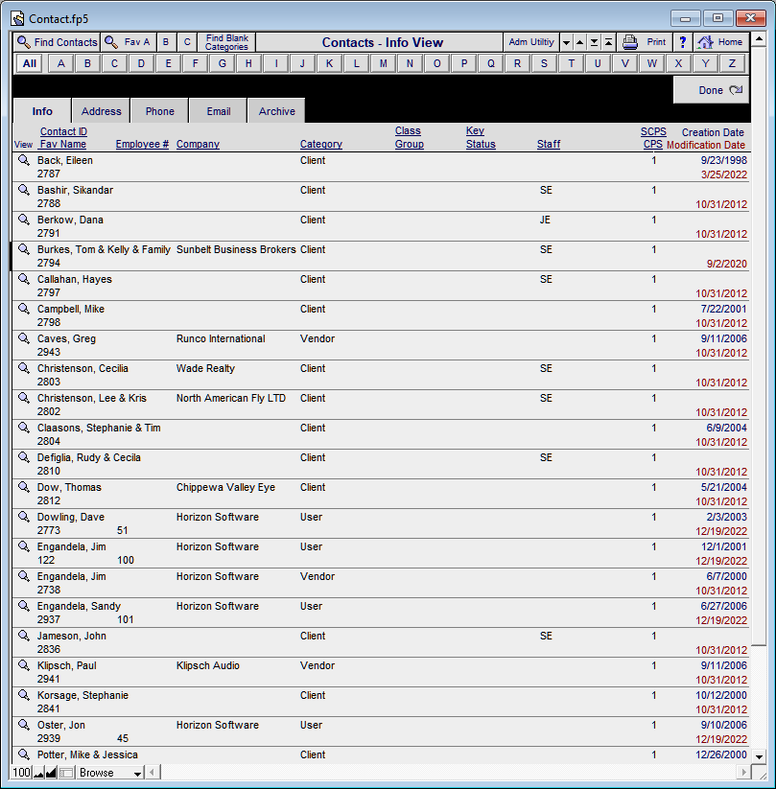Click Adm Utility button
The height and width of the screenshot is (789, 776).
click(531, 42)
